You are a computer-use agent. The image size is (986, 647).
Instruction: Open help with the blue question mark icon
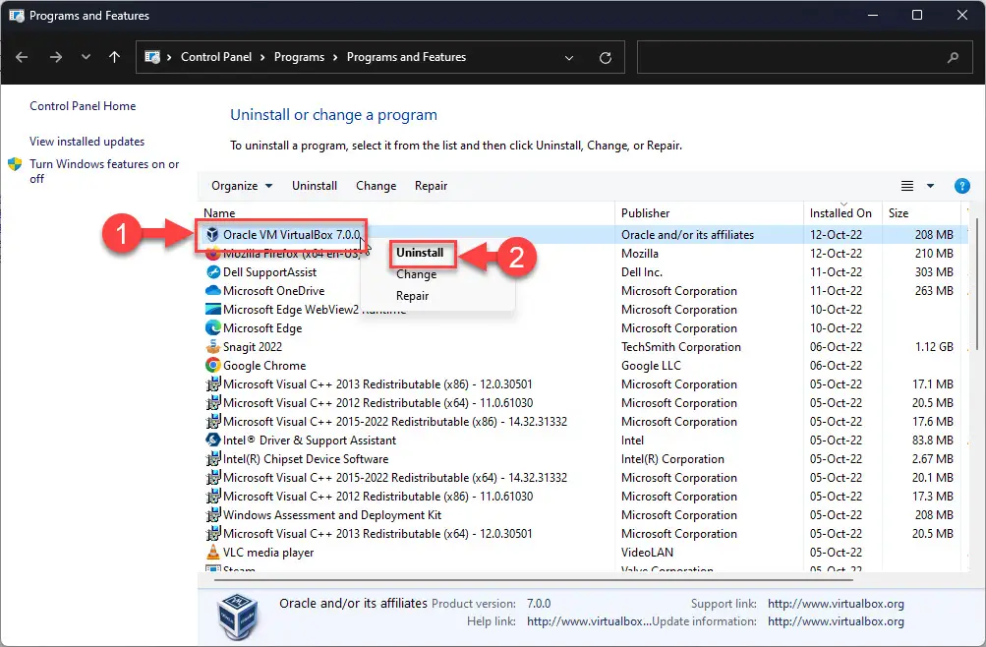(x=961, y=186)
